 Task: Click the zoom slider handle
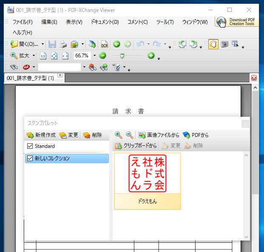point(122,56)
